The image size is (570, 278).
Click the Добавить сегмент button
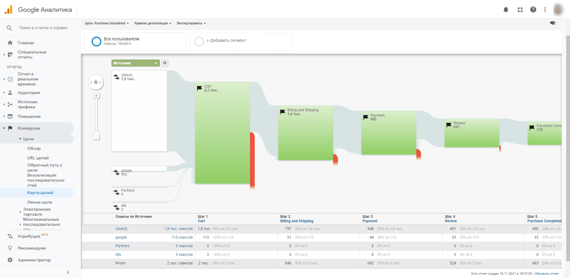[x=226, y=41]
